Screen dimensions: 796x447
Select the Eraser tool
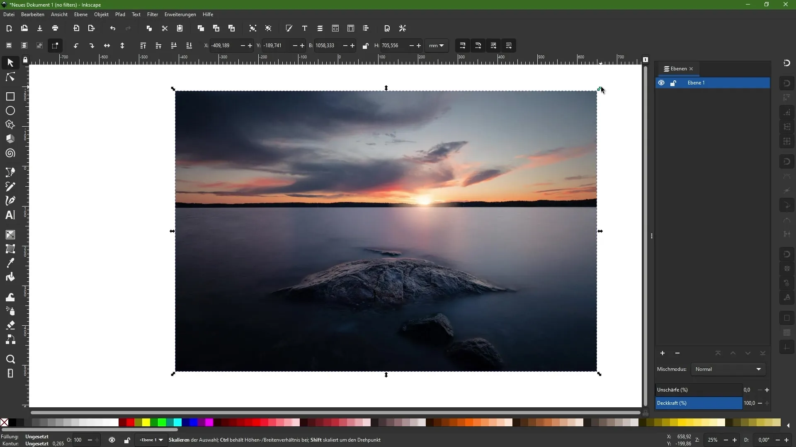(x=10, y=325)
